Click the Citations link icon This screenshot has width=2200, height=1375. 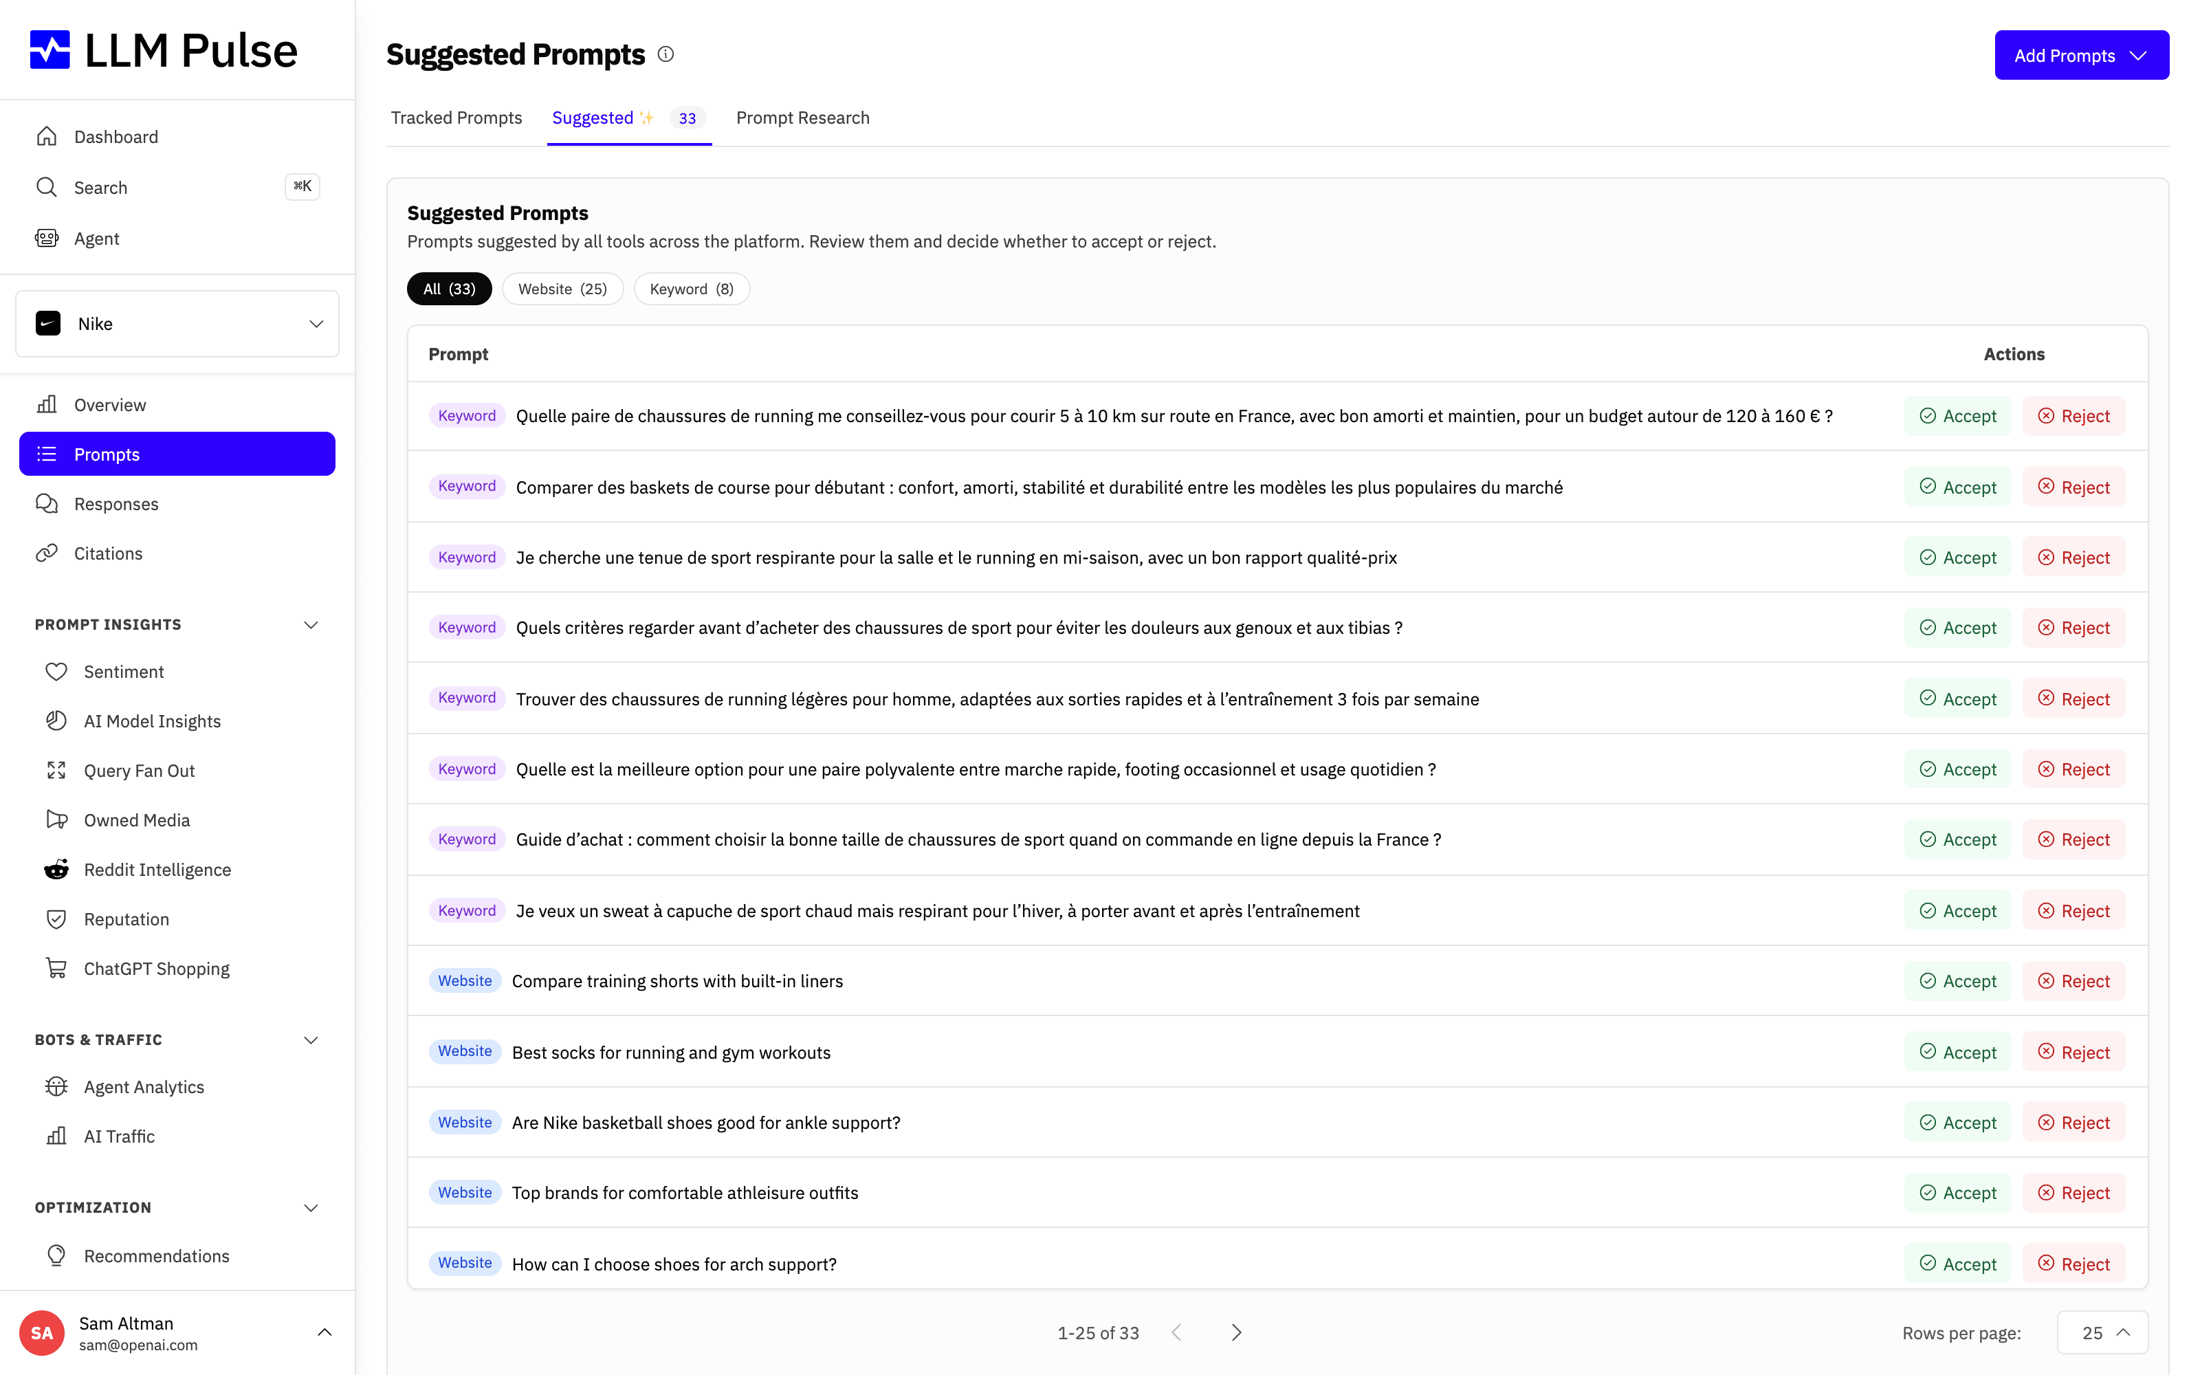(46, 553)
